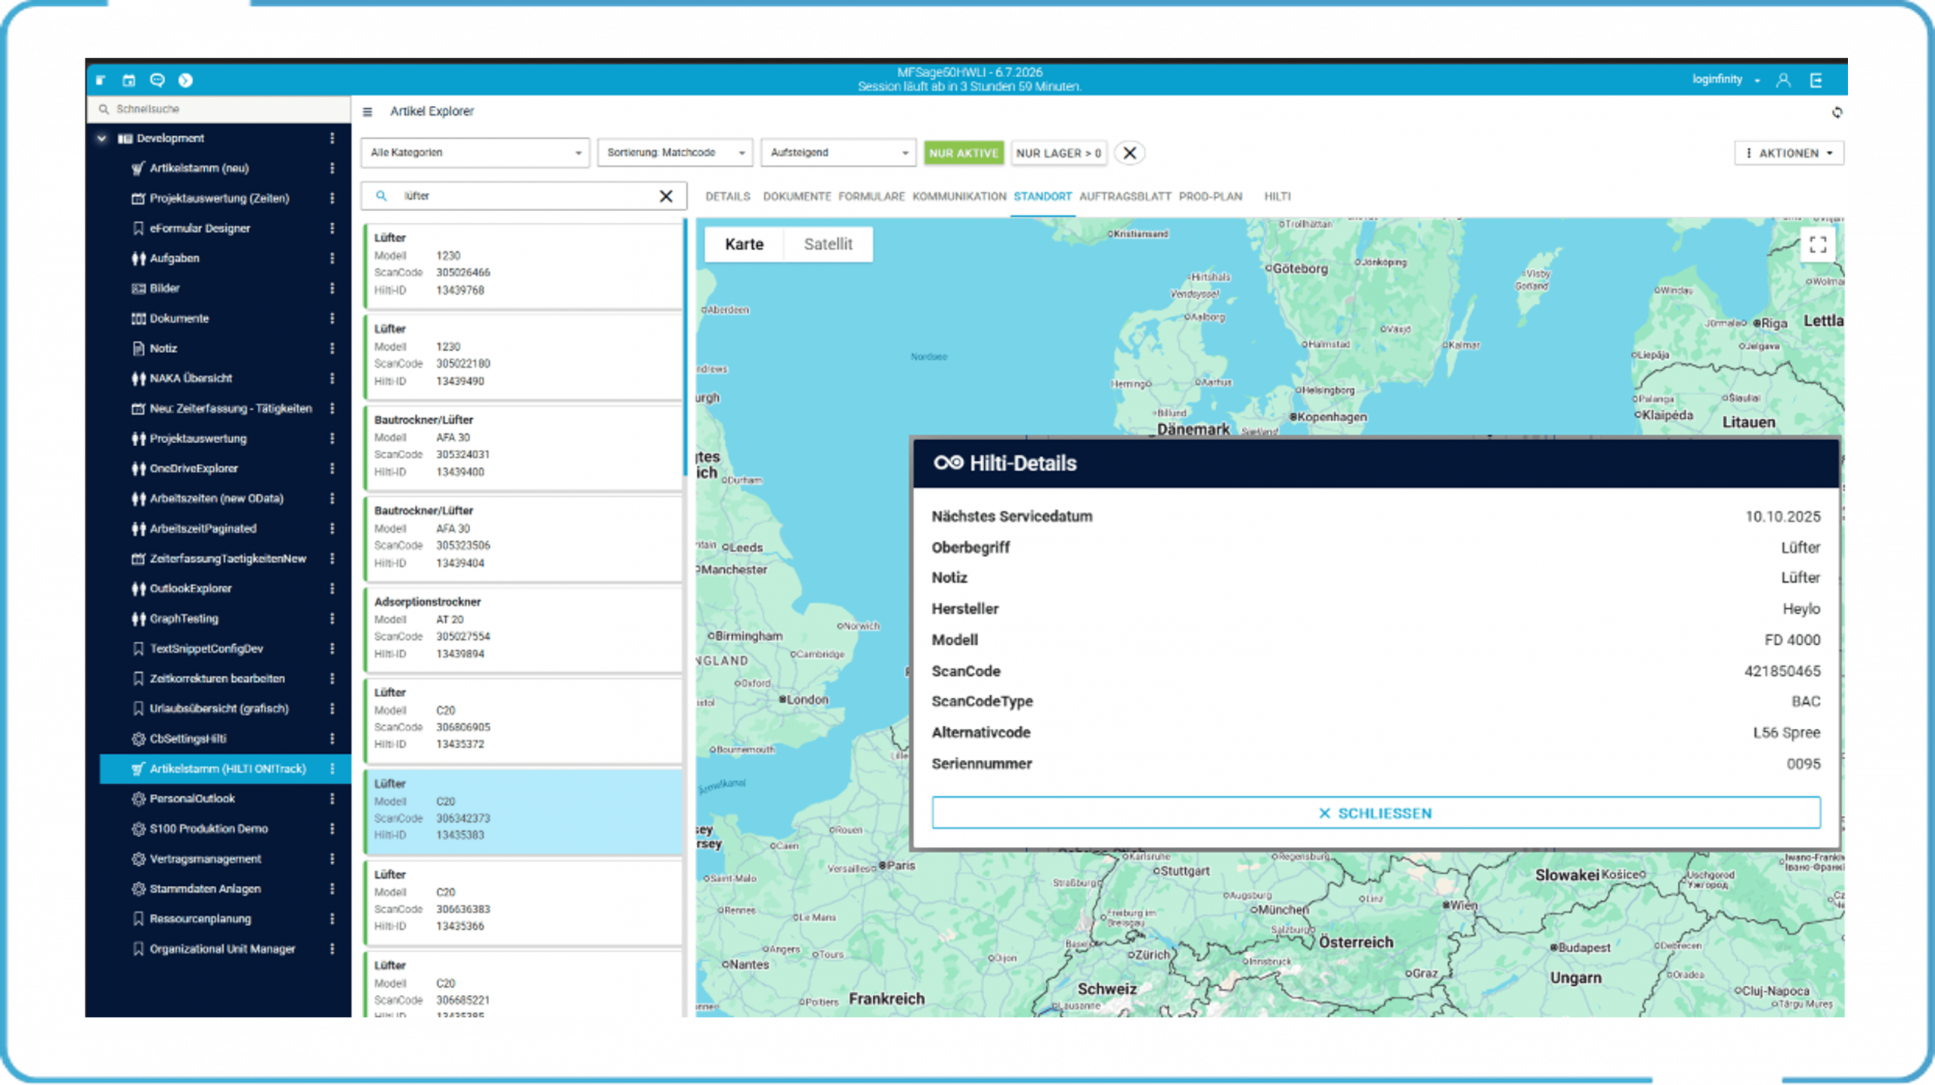The height and width of the screenshot is (1085, 1935).
Task: Select Bautrockner/Lüfter card with ScanCode 305324031
Action: coord(523,448)
